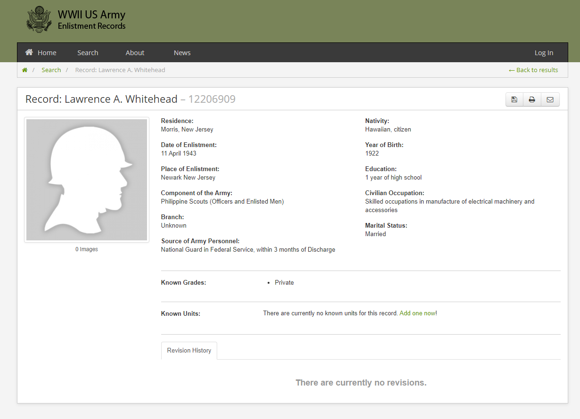
Task: Select News in the navigation bar
Action: pyautogui.click(x=182, y=53)
